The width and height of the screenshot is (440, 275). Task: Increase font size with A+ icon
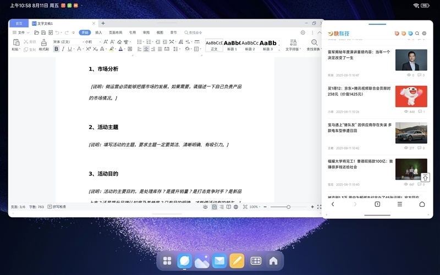click(106, 42)
